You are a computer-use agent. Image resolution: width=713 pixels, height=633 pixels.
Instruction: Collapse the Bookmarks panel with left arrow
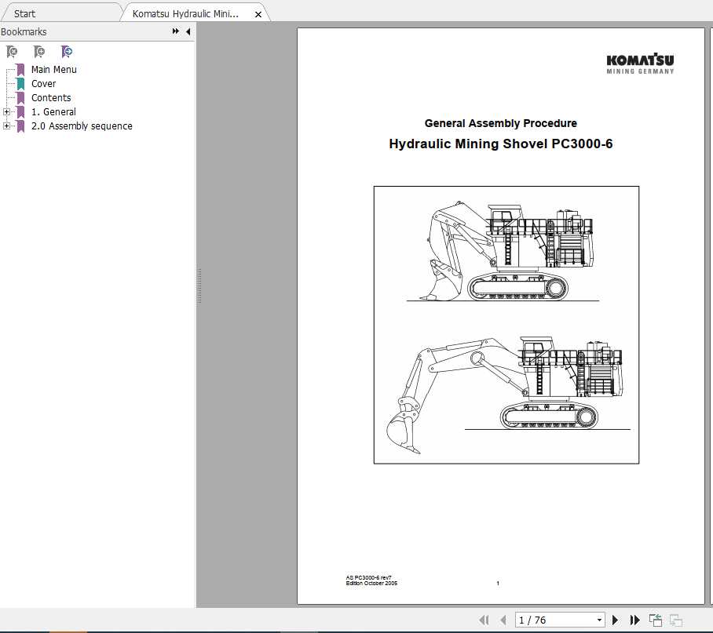[188, 31]
